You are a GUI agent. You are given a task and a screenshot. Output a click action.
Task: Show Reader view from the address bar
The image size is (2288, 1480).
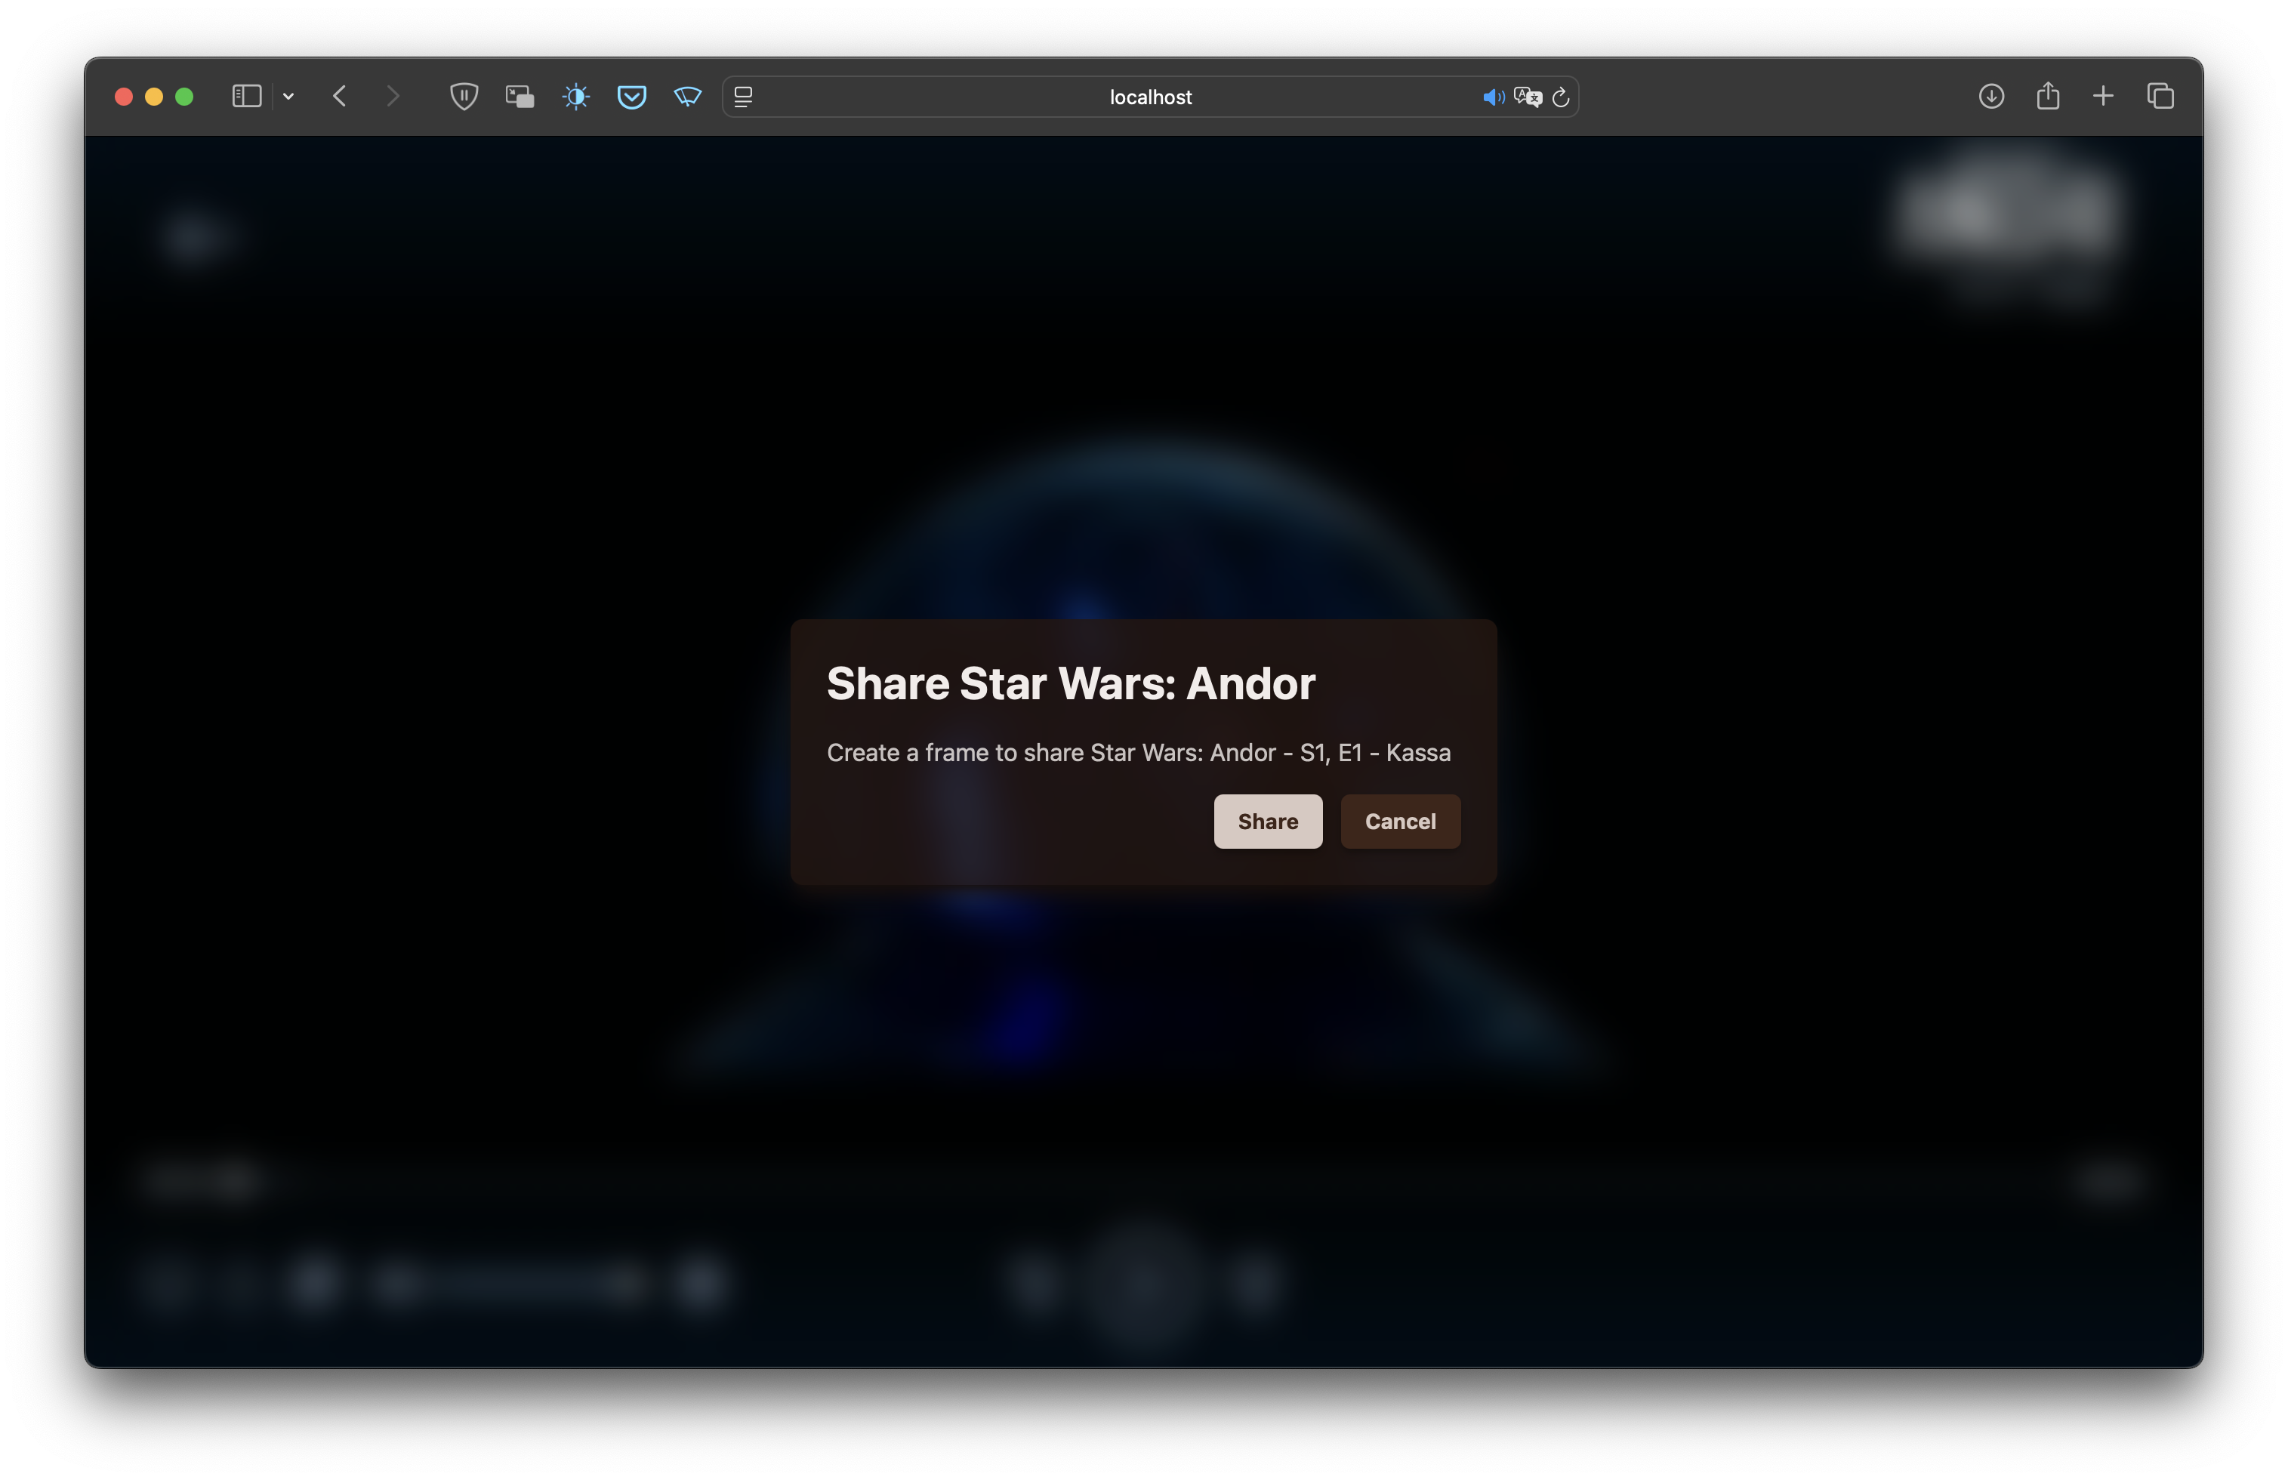[x=743, y=96]
